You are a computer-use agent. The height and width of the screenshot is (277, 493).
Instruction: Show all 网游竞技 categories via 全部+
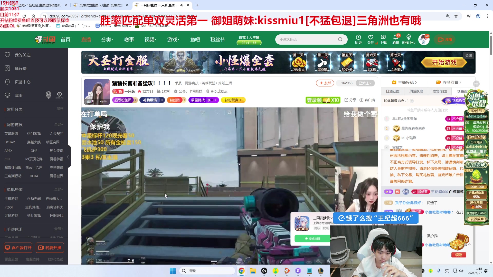59,124
